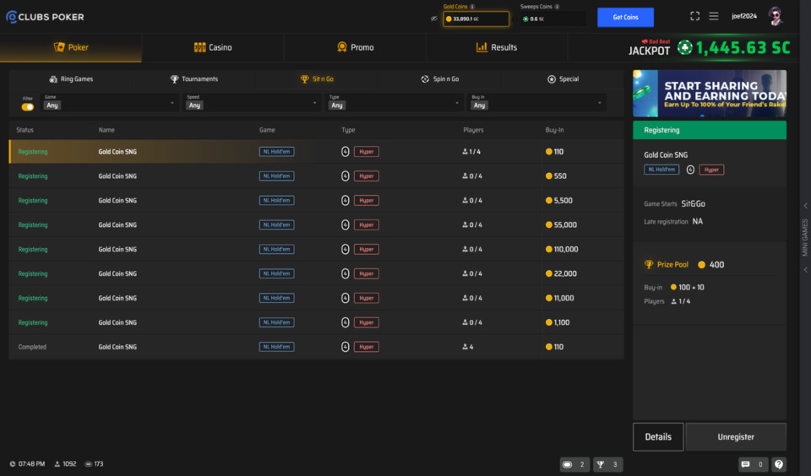This screenshot has width=811, height=476.
Task: Click the Gold Coins info icon
Action: pos(472,7)
